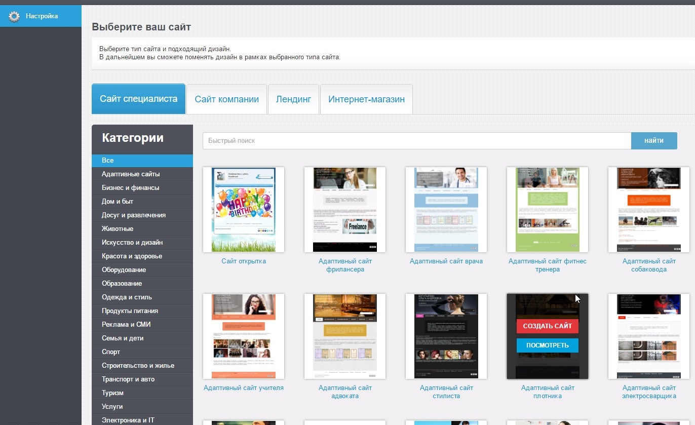Select the Образование category
Viewport: 695px width, 425px height.
(x=123, y=283)
